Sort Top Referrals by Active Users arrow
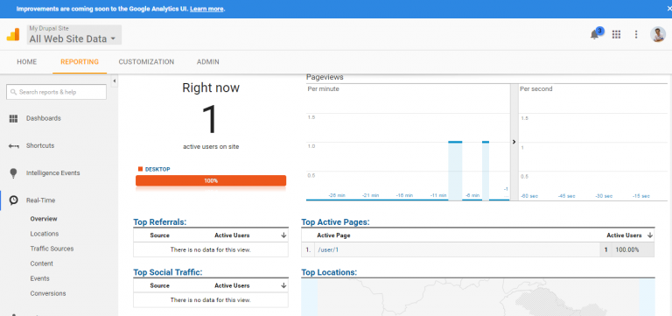 (283, 235)
